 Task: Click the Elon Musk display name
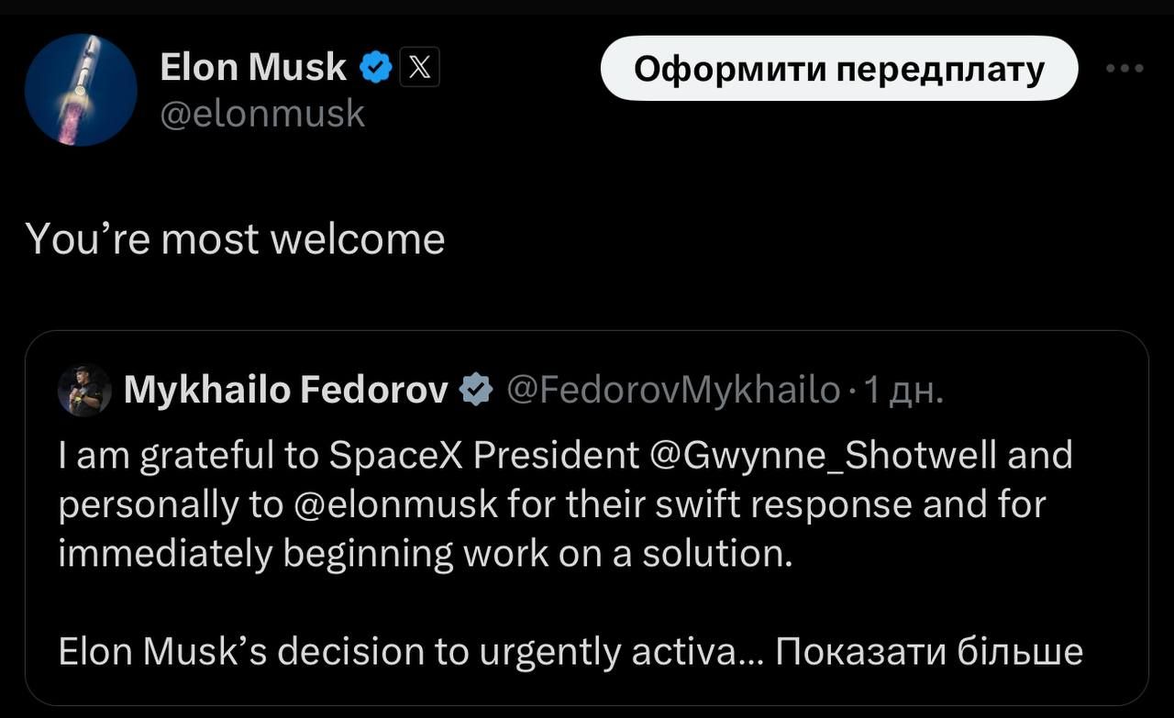pos(252,65)
